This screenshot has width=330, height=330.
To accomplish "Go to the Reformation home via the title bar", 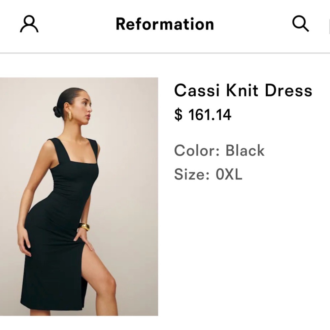I will pos(164,24).
